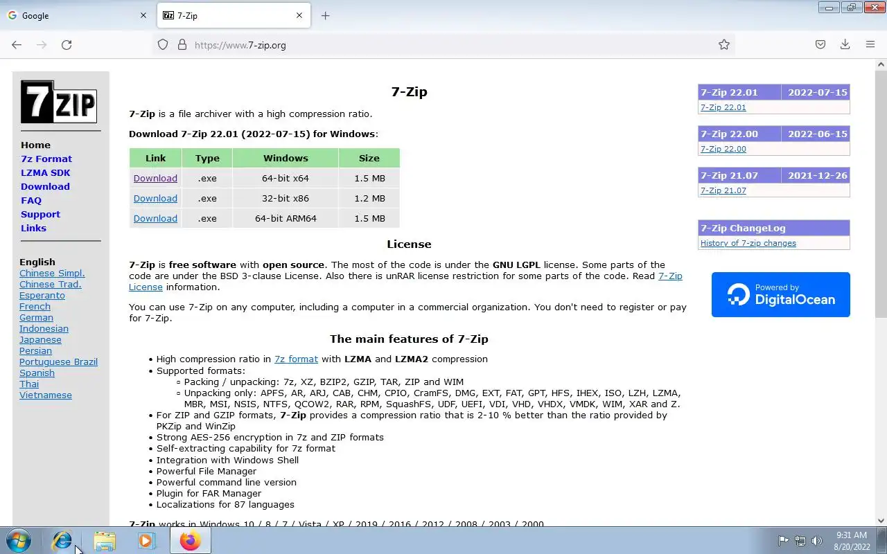Open the Save to Pocket icon

tap(820, 44)
